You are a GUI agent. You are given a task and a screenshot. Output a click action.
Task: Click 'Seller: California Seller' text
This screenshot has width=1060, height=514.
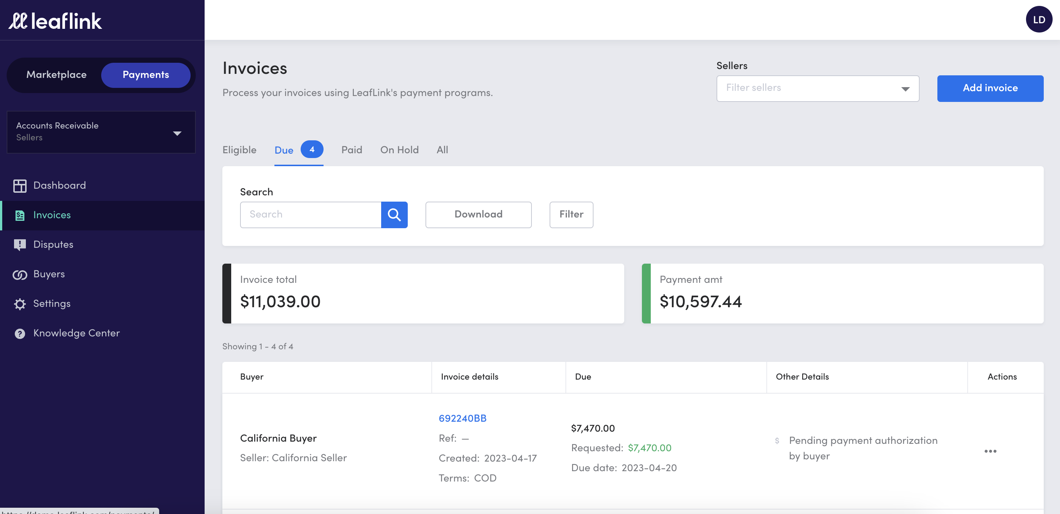pyautogui.click(x=293, y=458)
